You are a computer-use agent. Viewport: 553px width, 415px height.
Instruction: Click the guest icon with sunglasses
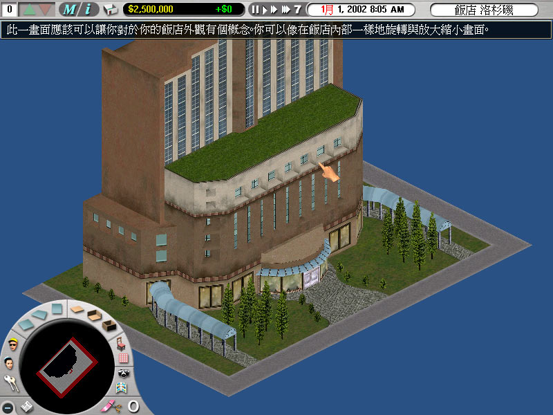(12, 345)
